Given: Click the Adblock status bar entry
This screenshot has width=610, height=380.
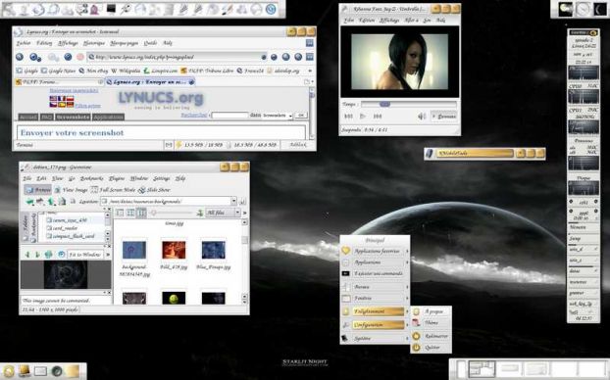Looking at the screenshot, I should pyautogui.click(x=297, y=145).
